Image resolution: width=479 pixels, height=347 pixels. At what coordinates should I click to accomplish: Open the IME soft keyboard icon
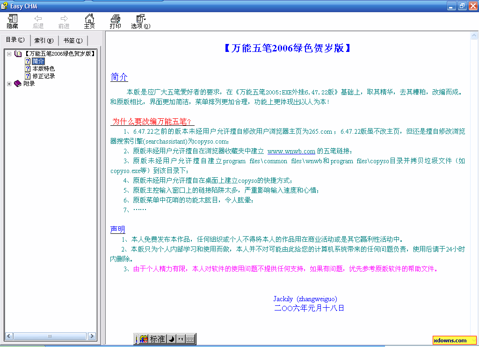pos(190,339)
